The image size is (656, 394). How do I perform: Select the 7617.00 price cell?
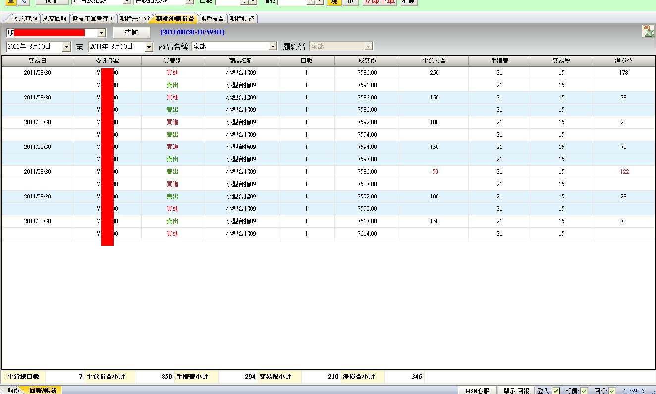pos(367,221)
